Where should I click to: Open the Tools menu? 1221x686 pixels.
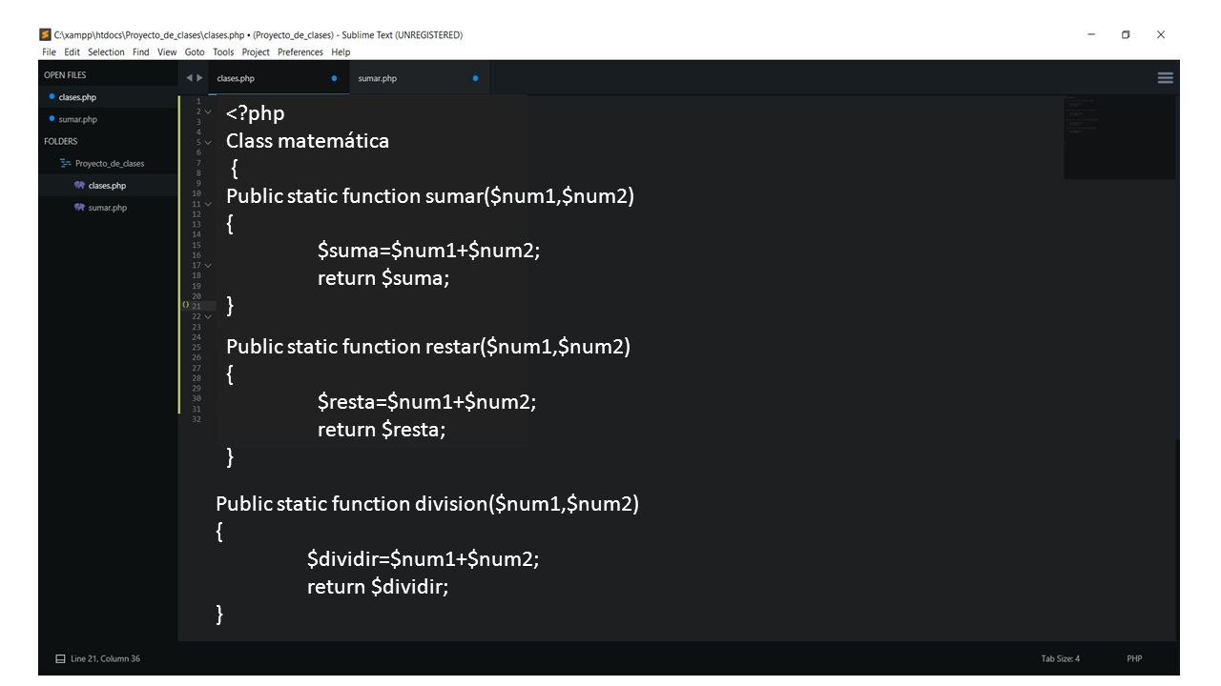pyautogui.click(x=223, y=52)
